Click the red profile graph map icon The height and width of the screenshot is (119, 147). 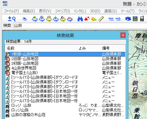click(70, 19)
